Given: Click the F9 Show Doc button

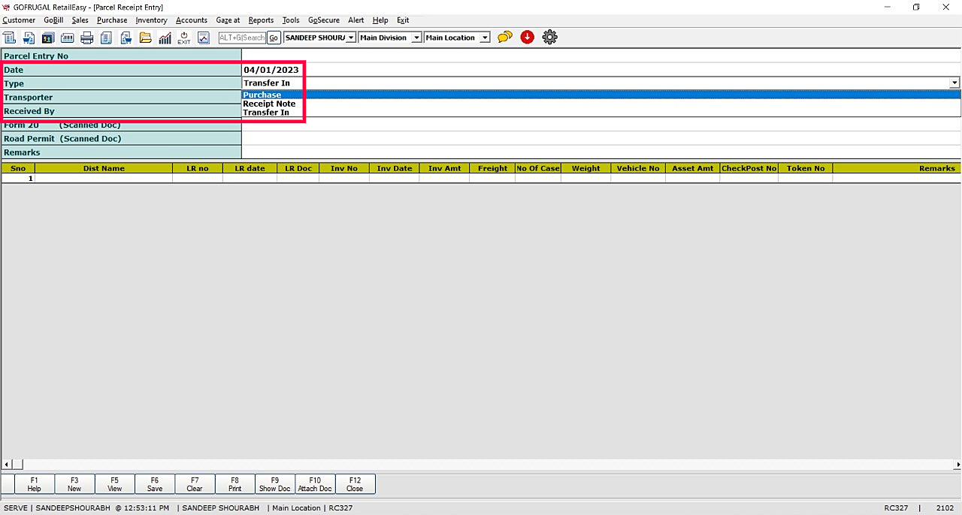Looking at the screenshot, I should [274, 484].
